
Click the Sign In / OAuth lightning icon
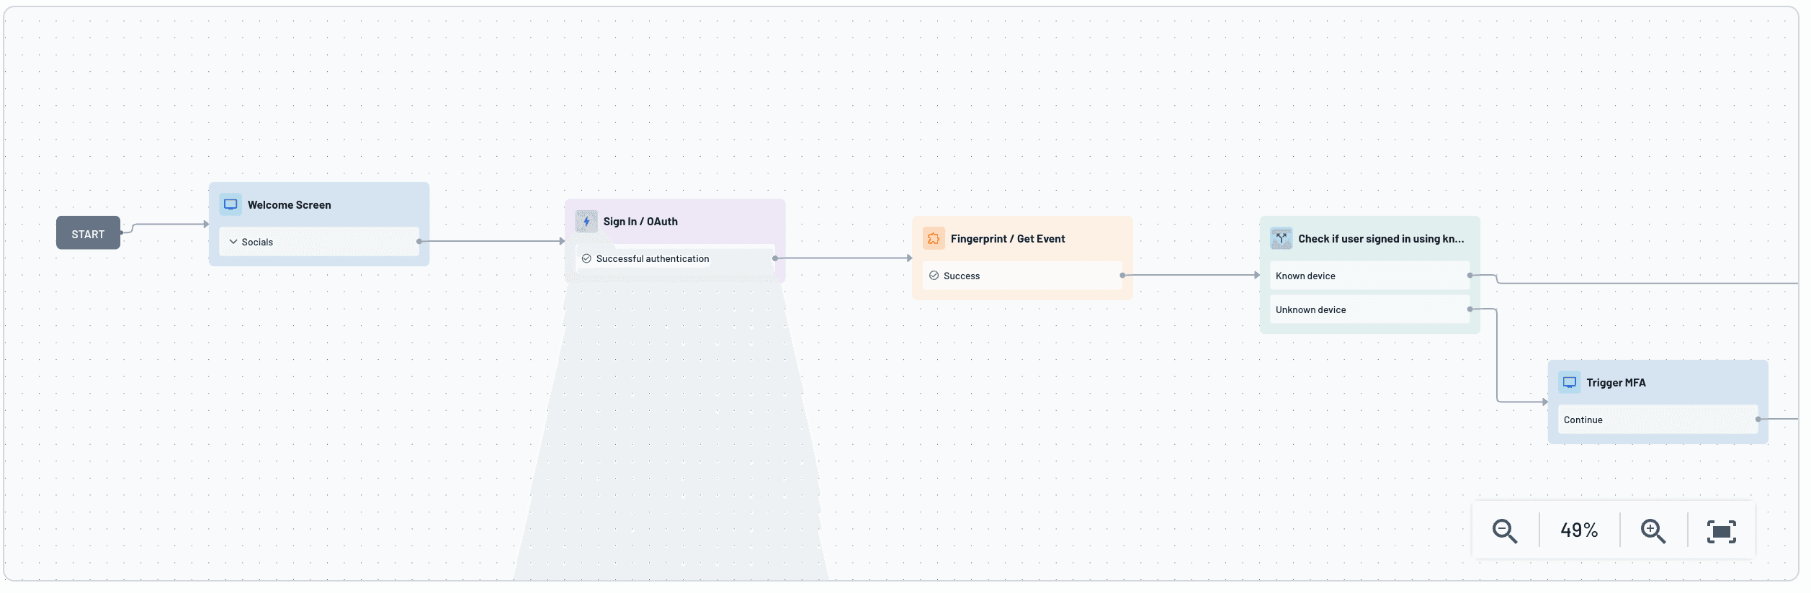586,222
